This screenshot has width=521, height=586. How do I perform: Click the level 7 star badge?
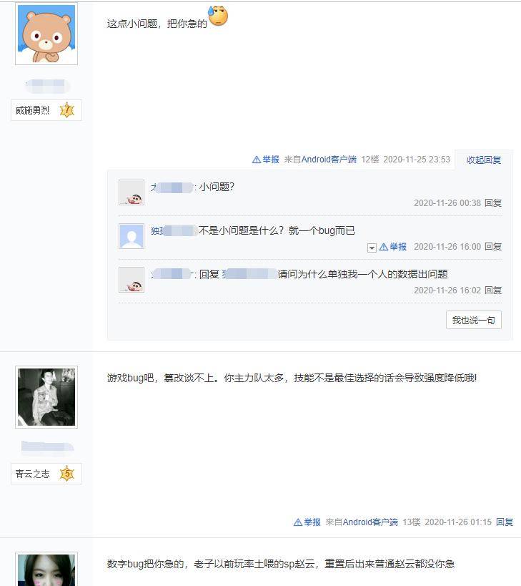[x=67, y=110]
